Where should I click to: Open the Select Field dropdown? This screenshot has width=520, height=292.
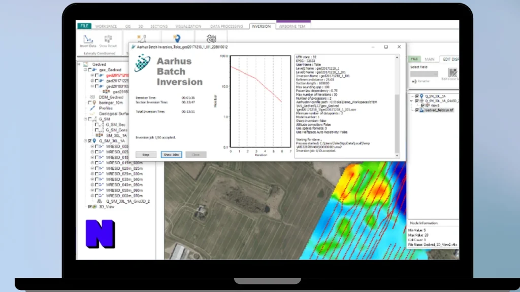(424, 74)
